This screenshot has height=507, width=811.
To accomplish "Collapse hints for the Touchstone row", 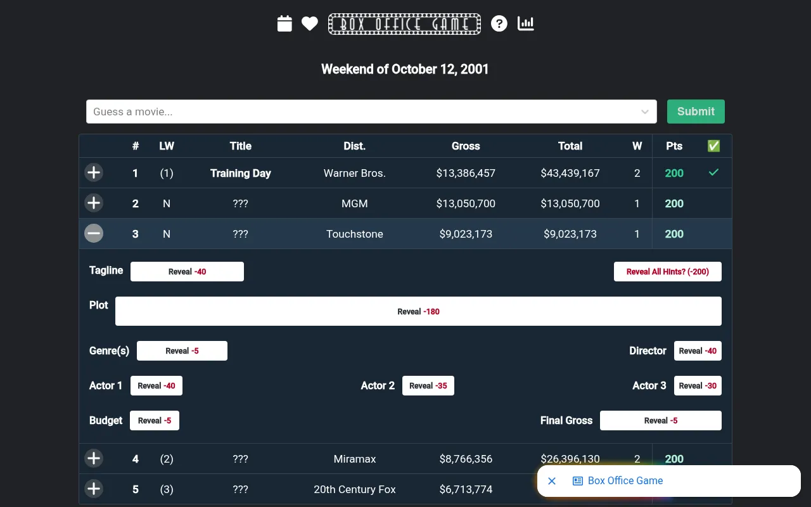I will pyautogui.click(x=94, y=233).
